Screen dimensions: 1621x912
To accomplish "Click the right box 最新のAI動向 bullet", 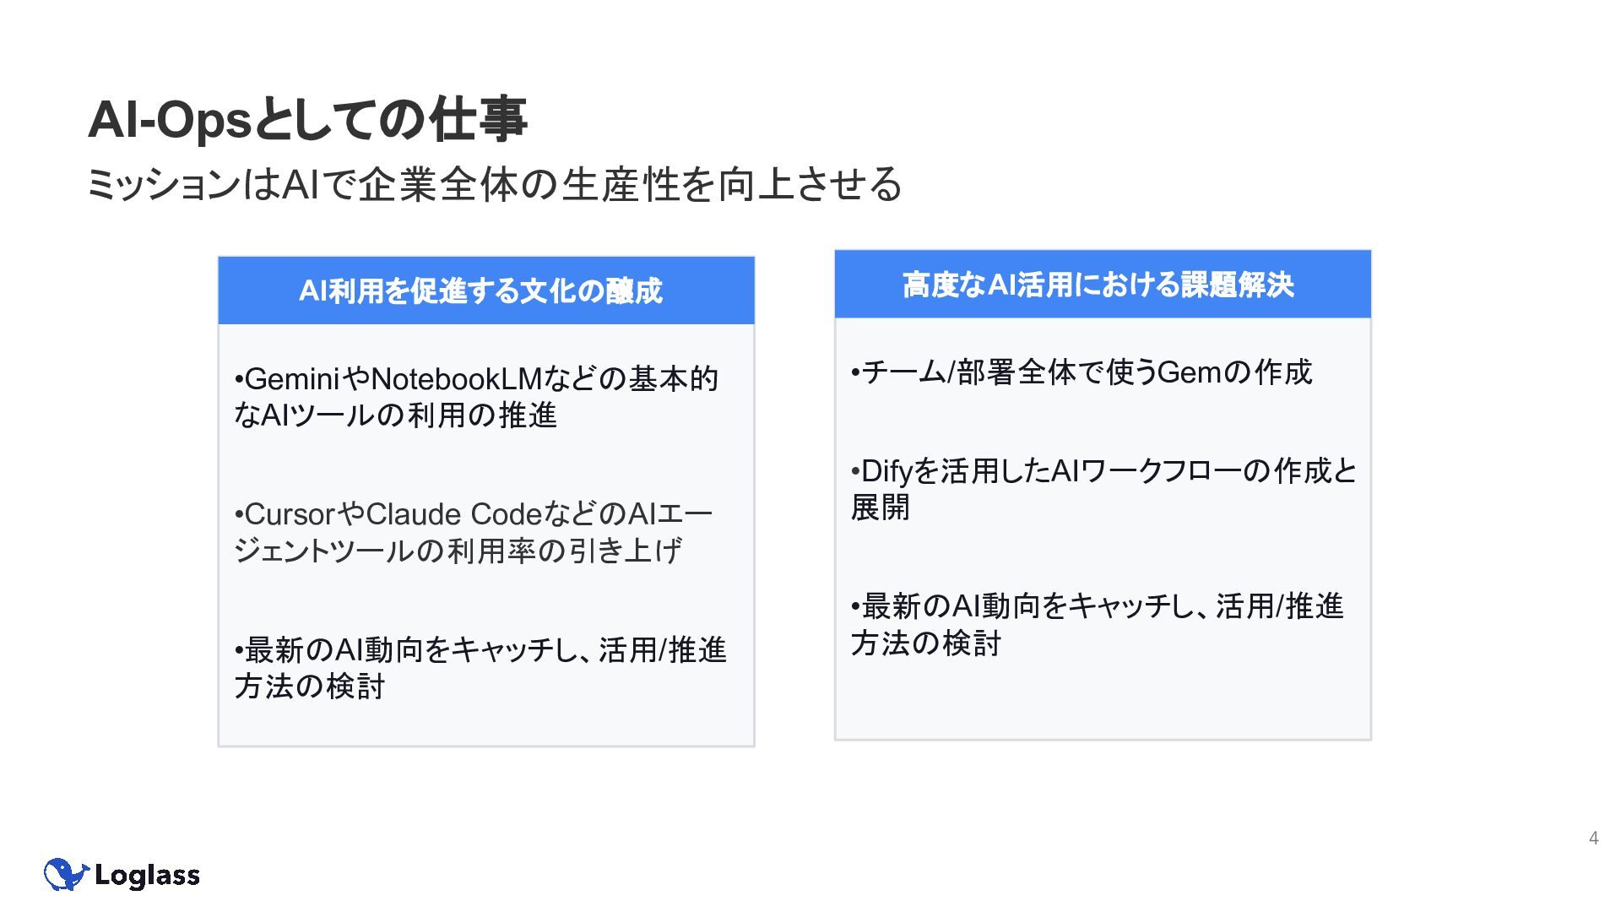I will coord(1098,625).
